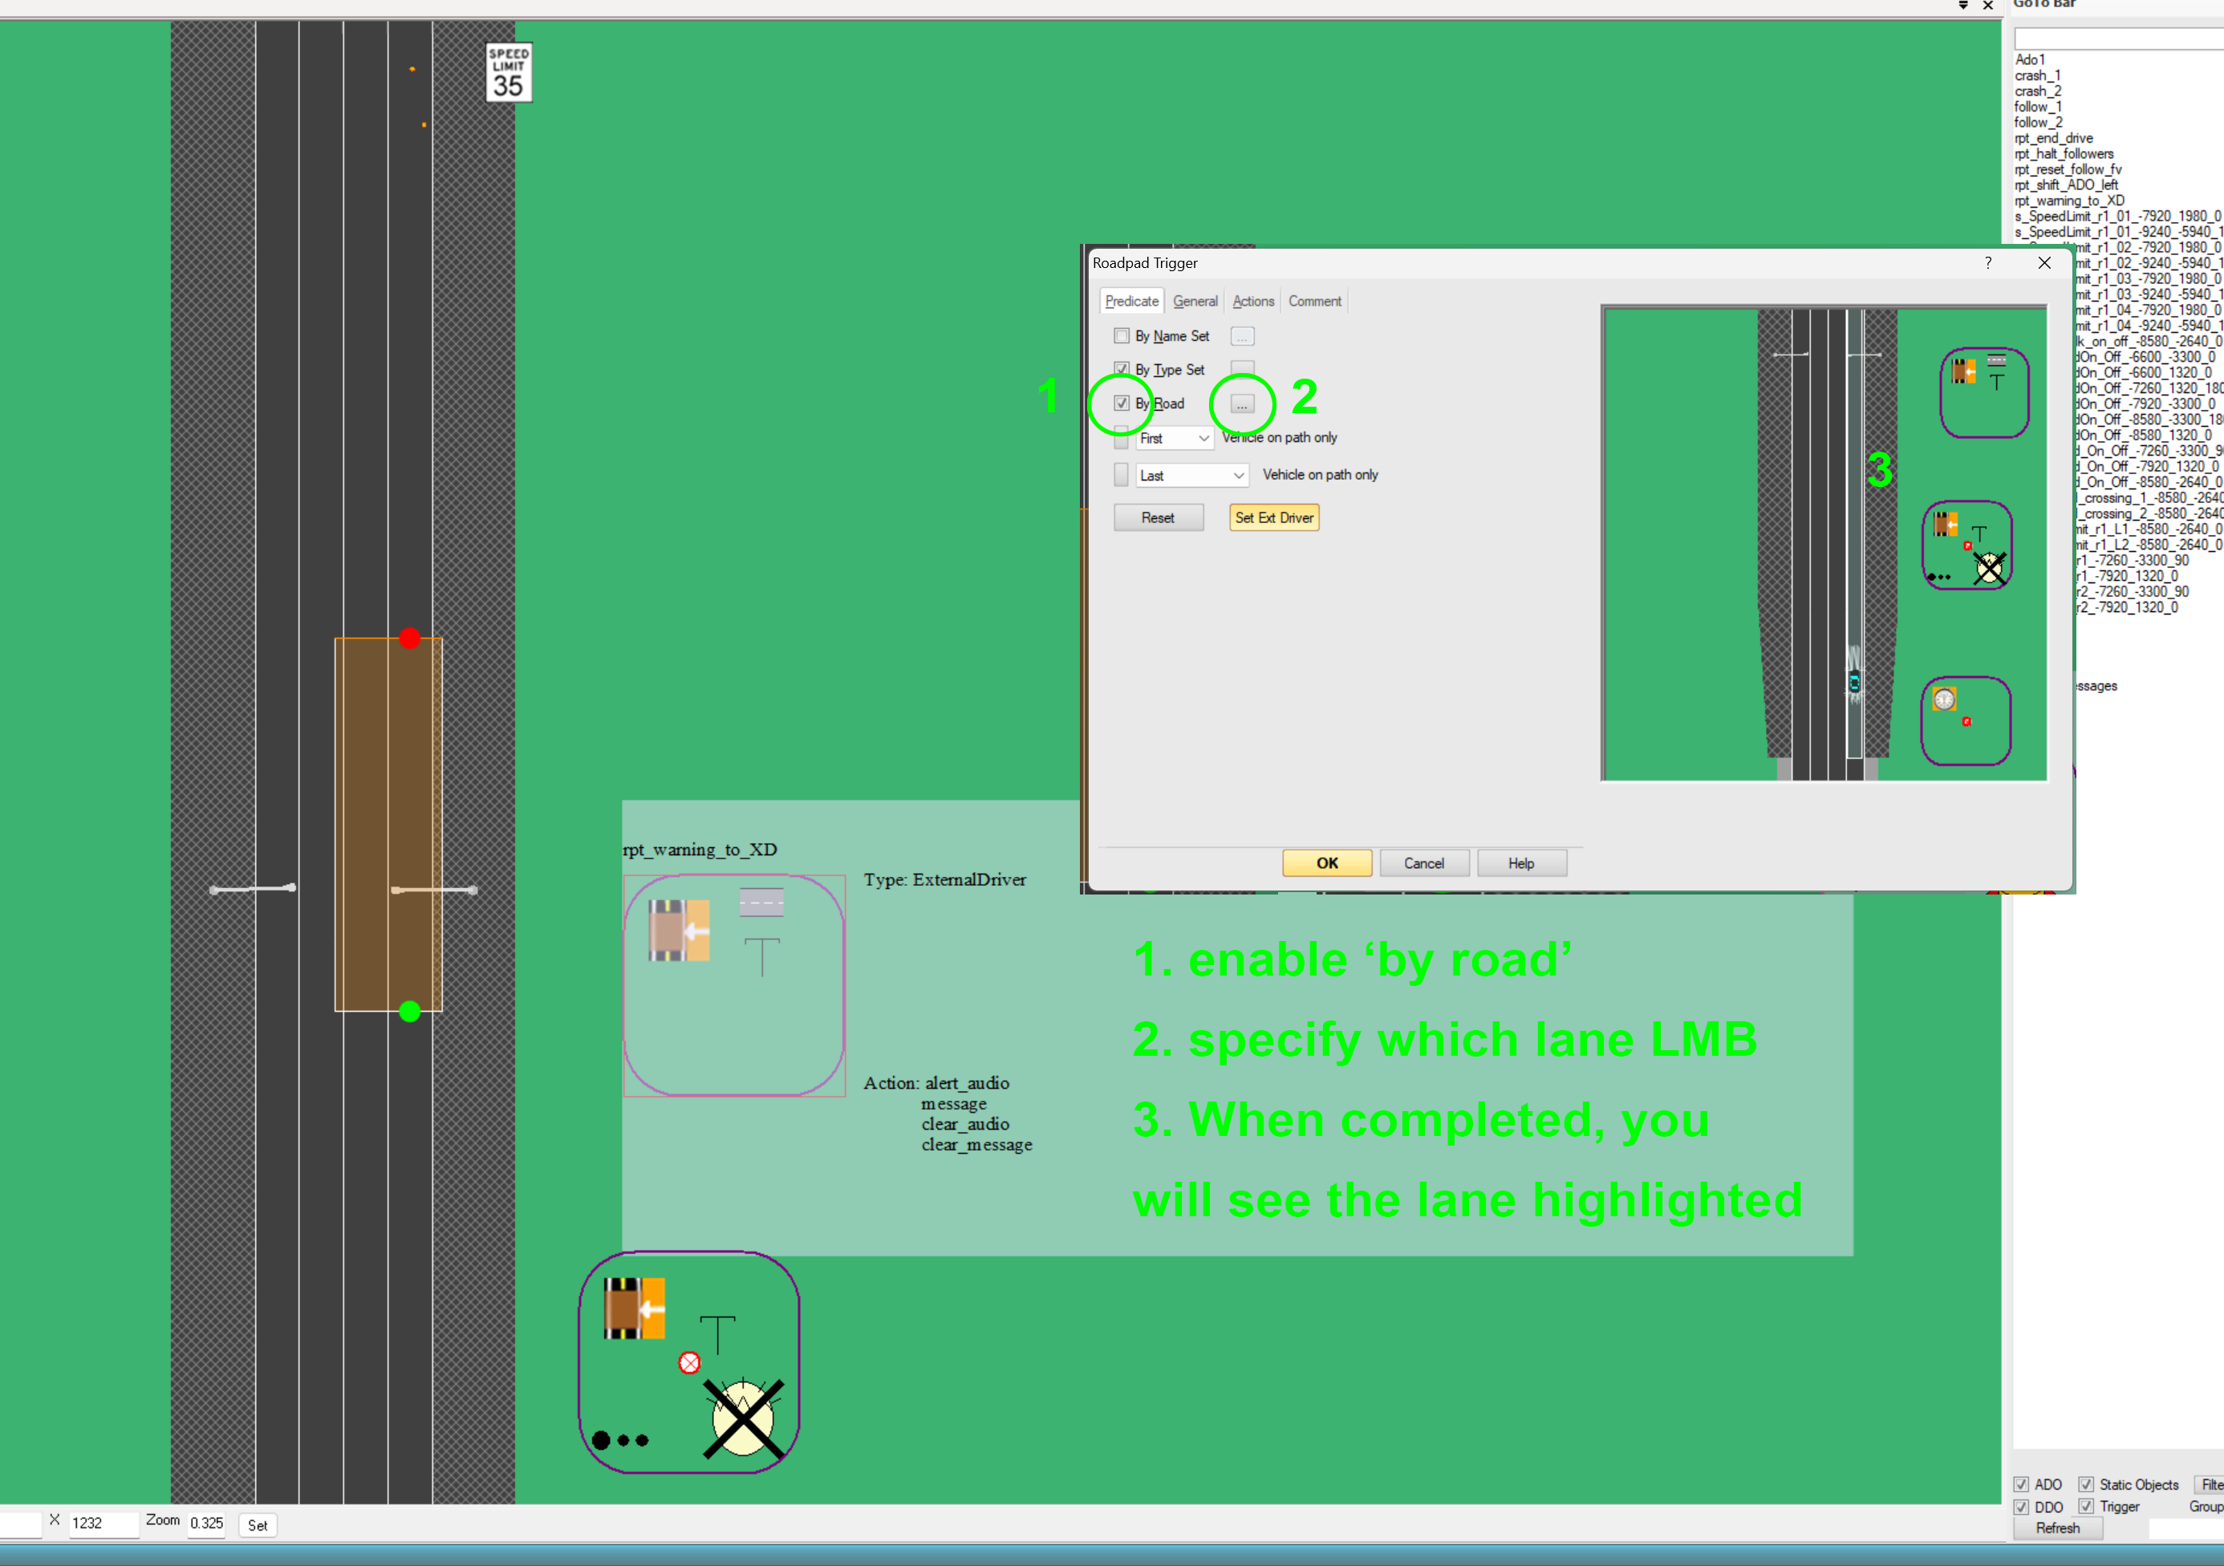Viewport: 2224px width, 1566px height.
Task: Click the clock timer trigger in preview
Action: (1944, 700)
